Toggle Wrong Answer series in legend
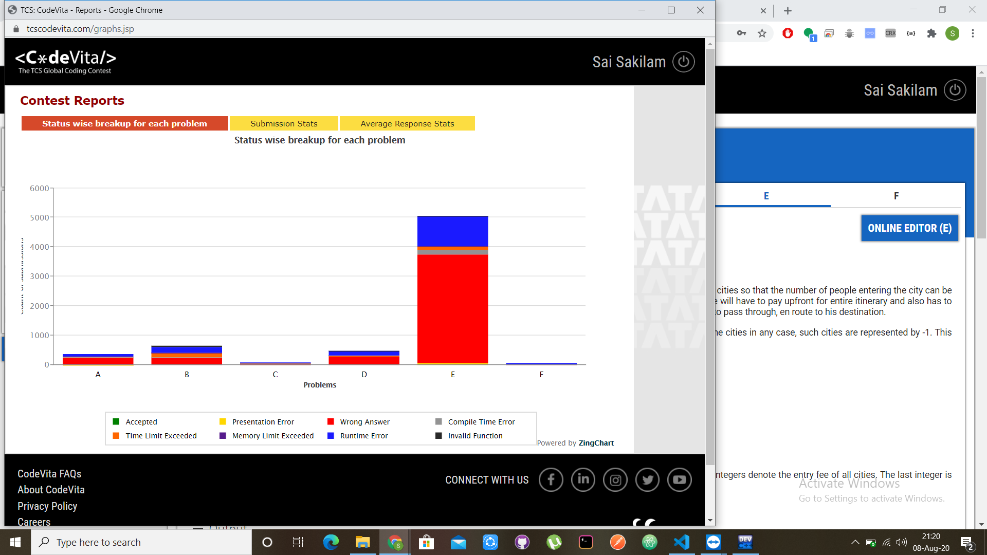This screenshot has width=987, height=555. click(364, 422)
